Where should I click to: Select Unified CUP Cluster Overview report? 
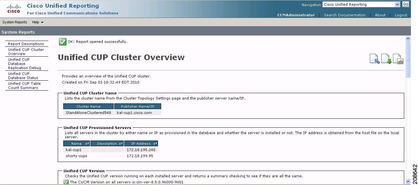point(26,52)
